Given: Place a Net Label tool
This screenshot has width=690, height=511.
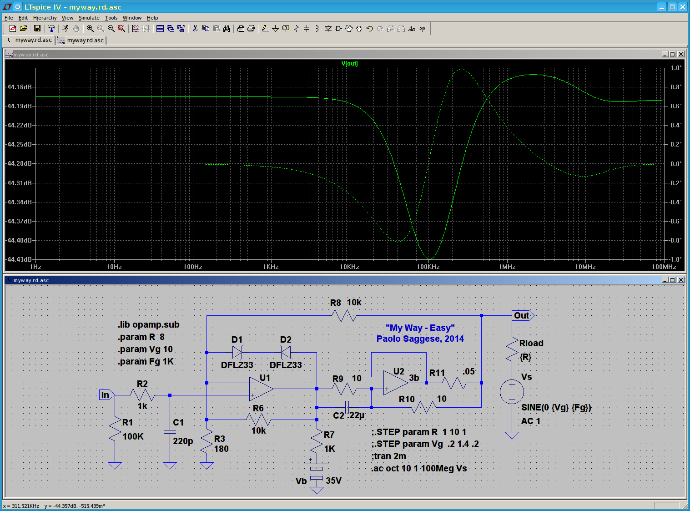Looking at the screenshot, I should [x=286, y=29].
